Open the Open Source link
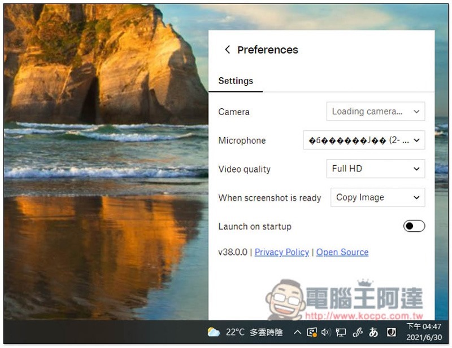This screenshot has height=348, width=452. click(x=342, y=252)
